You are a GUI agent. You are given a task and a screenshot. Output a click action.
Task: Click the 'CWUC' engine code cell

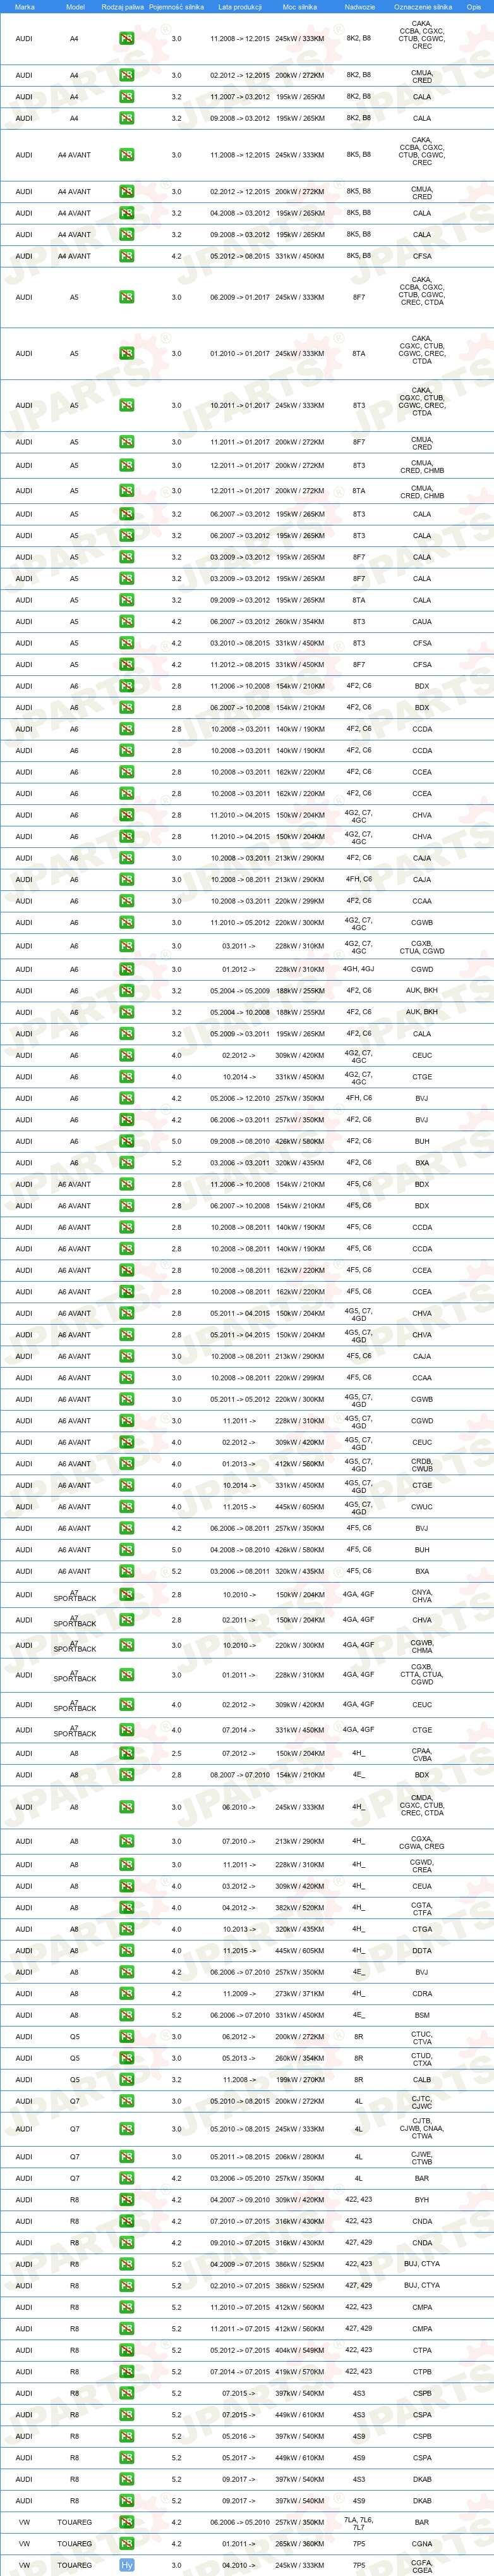click(422, 1507)
